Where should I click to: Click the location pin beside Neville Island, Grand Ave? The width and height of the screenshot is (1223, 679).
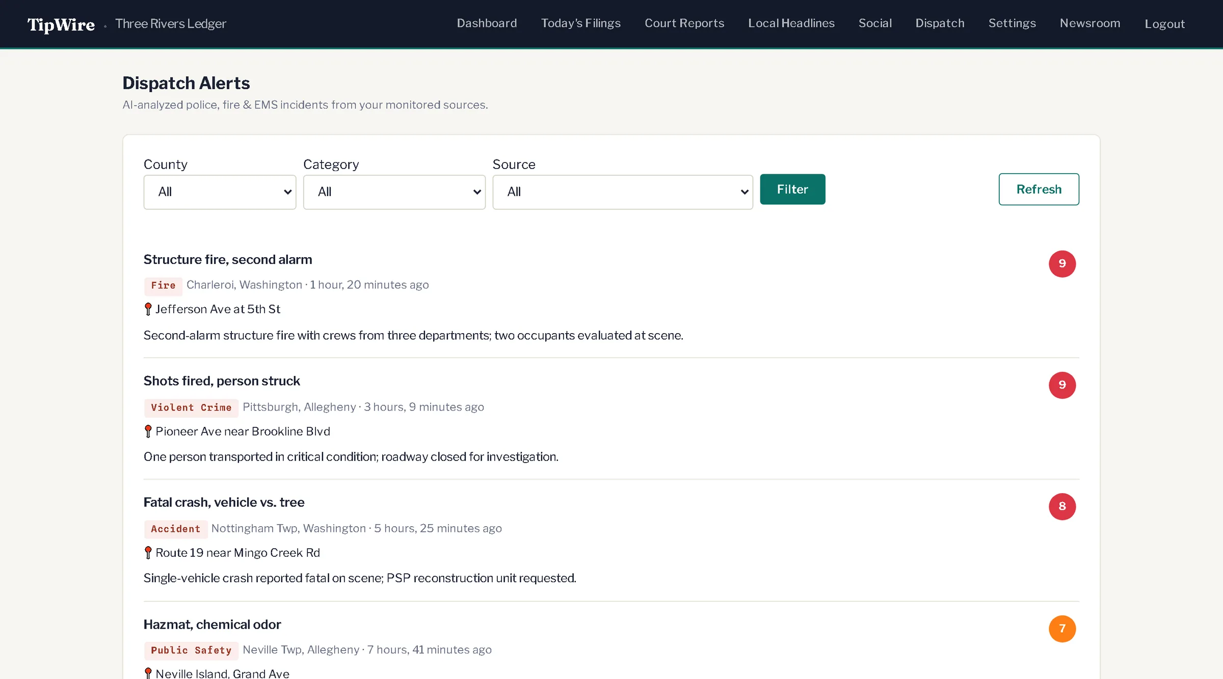(x=148, y=673)
